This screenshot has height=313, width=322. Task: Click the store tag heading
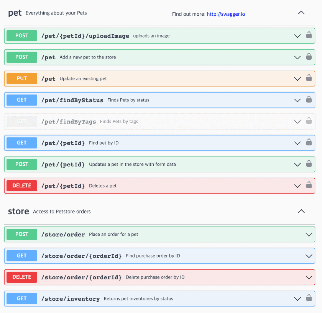[18, 211]
